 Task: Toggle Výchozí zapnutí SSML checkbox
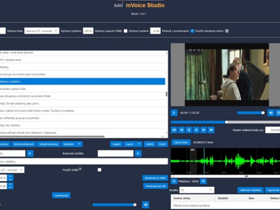[125, 31]
